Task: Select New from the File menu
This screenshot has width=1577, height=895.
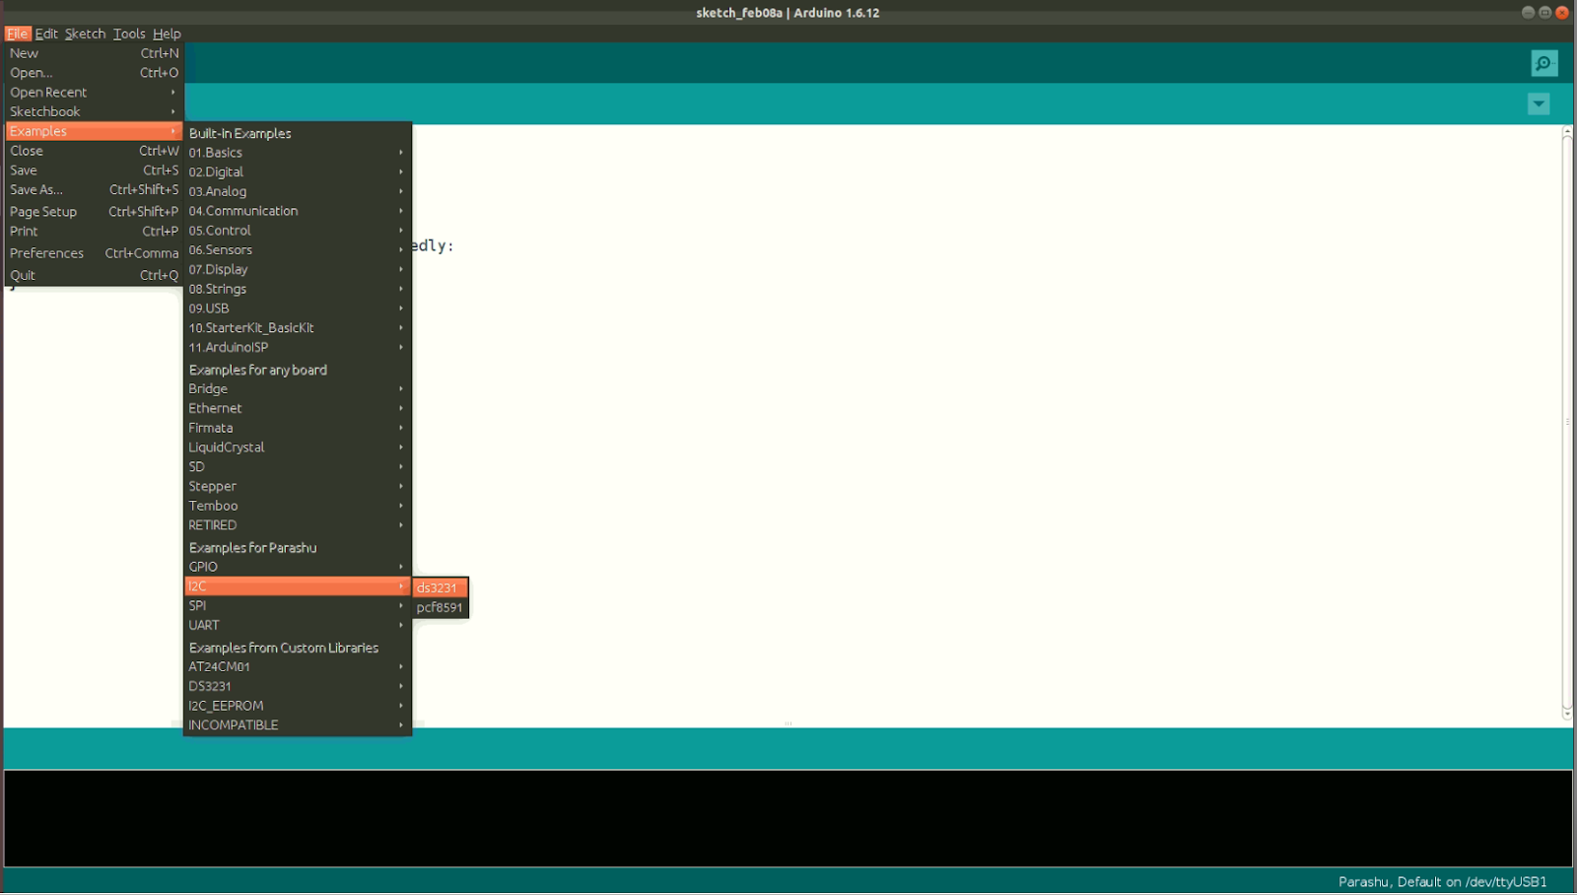Action: (94, 53)
